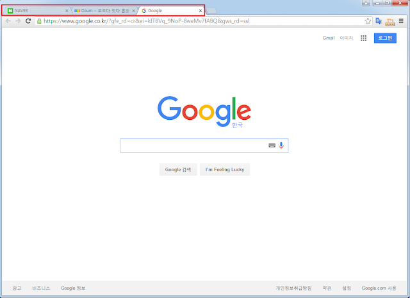The image size is (410, 298).
Task: Bookmark this page with the star
Action: click(368, 21)
